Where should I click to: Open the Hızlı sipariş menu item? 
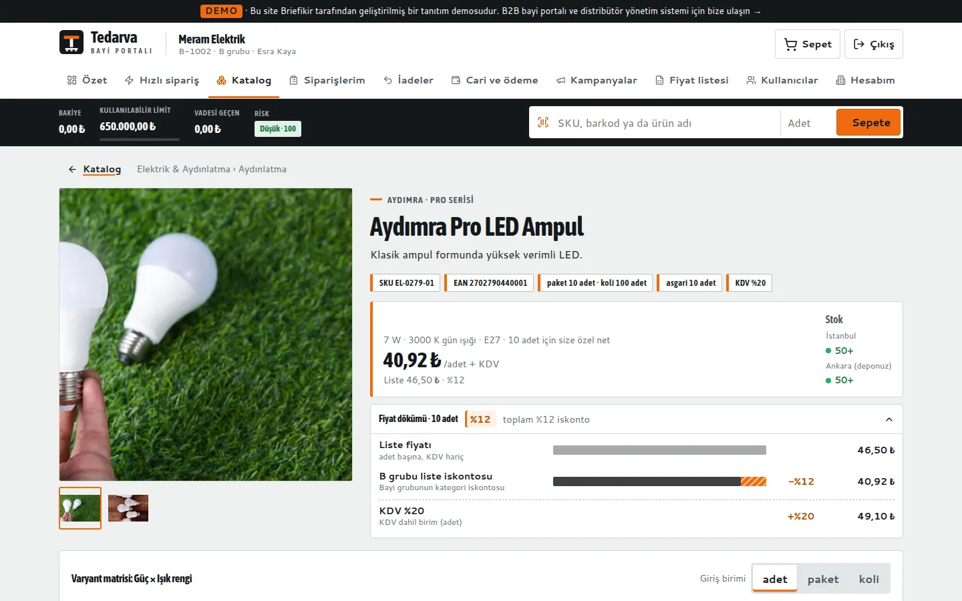(x=162, y=80)
